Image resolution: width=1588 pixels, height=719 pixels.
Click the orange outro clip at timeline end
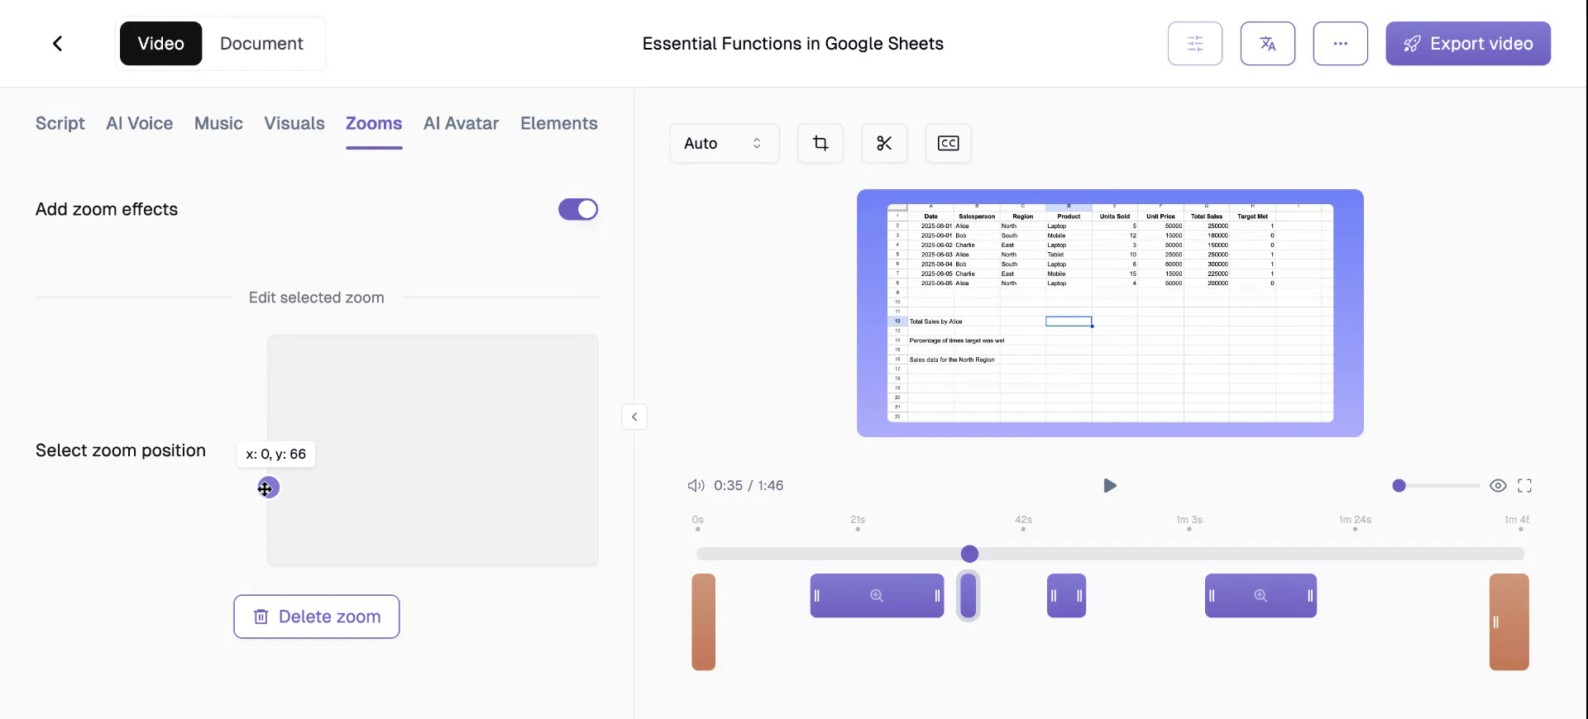(1509, 622)
